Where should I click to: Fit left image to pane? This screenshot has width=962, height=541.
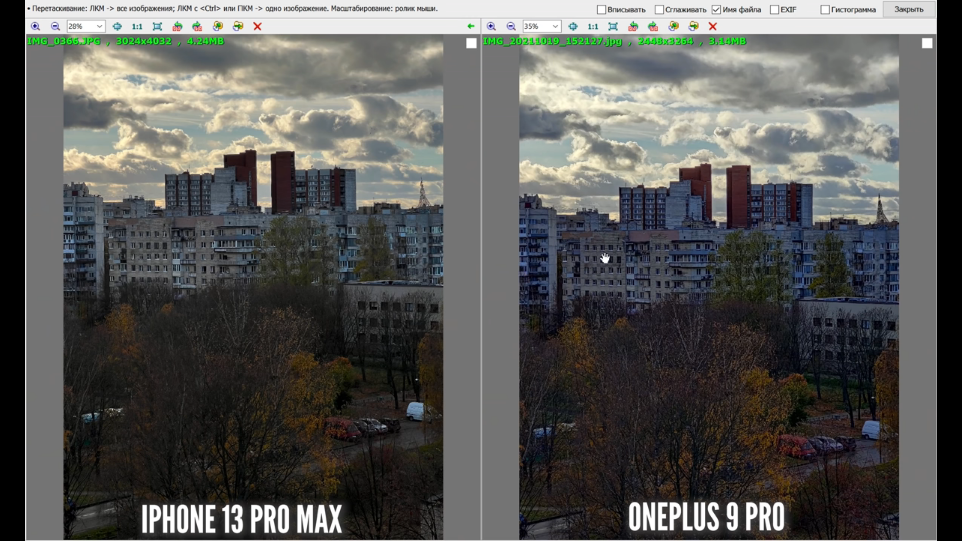(x=157, y=26)
